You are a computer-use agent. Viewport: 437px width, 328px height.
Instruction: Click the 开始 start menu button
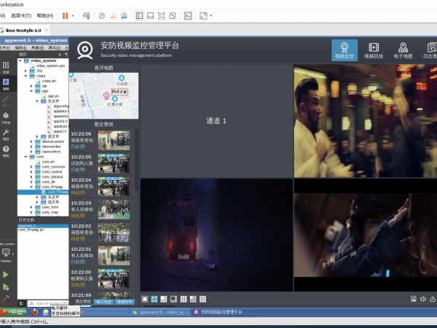[13, 312]
